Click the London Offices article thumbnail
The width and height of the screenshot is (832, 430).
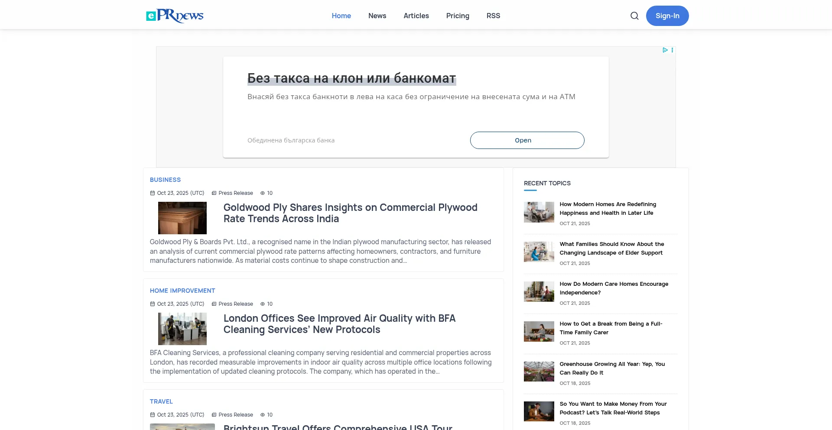pyautogui.click(x=182, y=329)
